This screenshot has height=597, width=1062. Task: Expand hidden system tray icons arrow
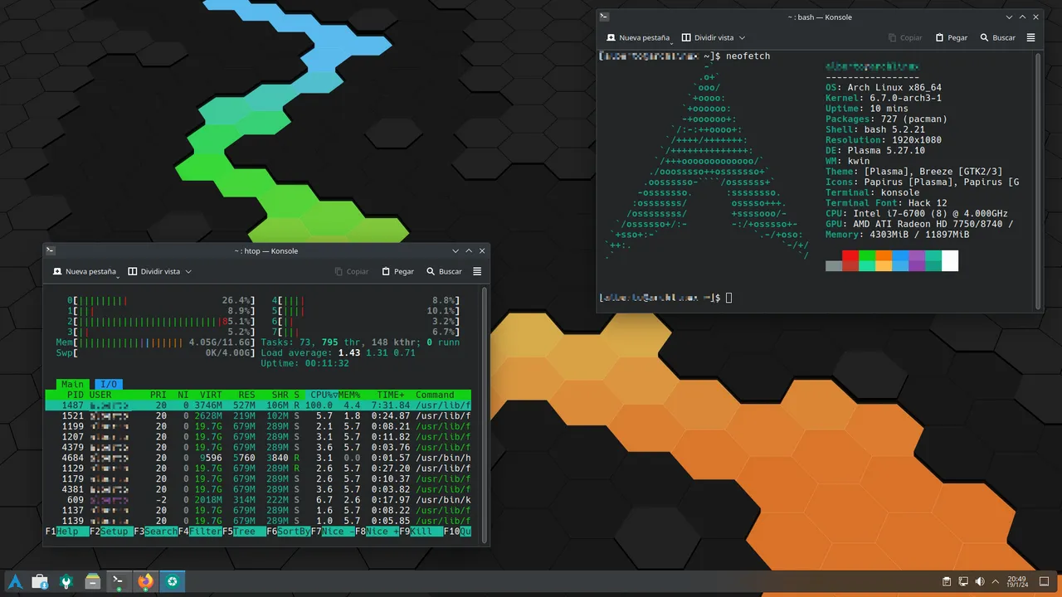coord(996,581)
